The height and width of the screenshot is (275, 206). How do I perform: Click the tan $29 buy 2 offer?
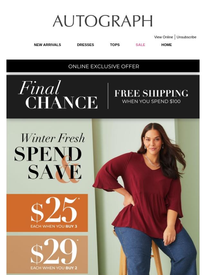(47, 254)
